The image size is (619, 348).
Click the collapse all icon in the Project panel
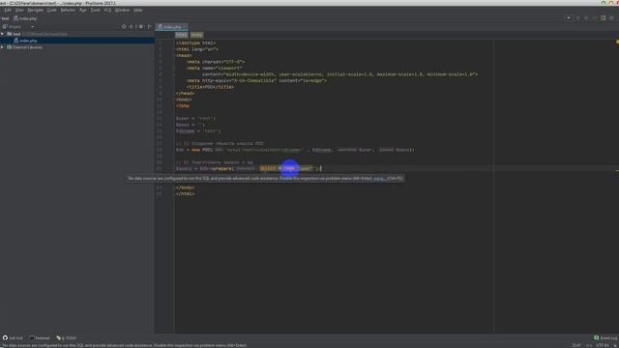pos(132,27)
